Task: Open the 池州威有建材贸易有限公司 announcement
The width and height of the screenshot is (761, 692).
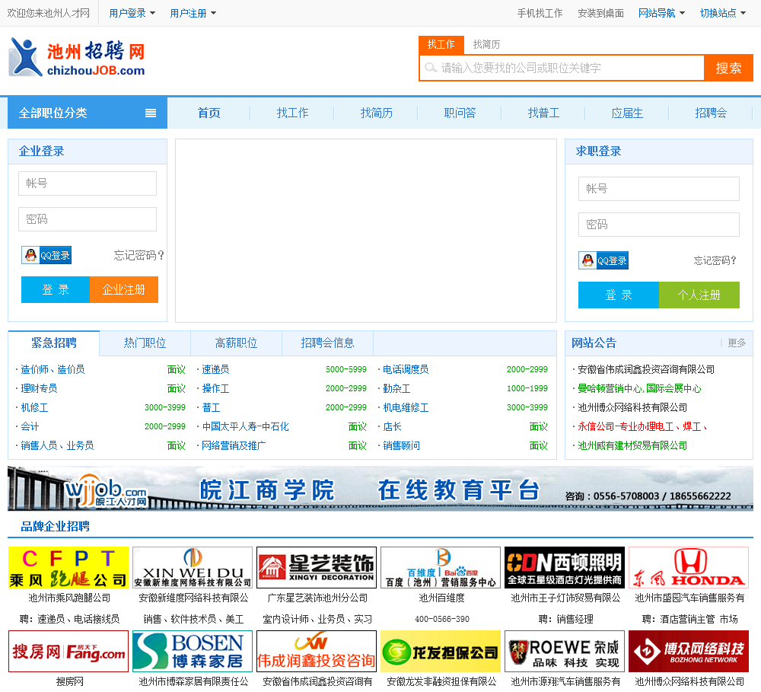Action: [632, 446]
